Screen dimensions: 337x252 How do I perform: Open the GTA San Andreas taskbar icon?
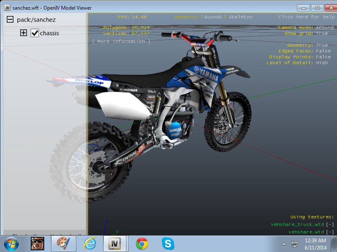click(x=37, y=244)
